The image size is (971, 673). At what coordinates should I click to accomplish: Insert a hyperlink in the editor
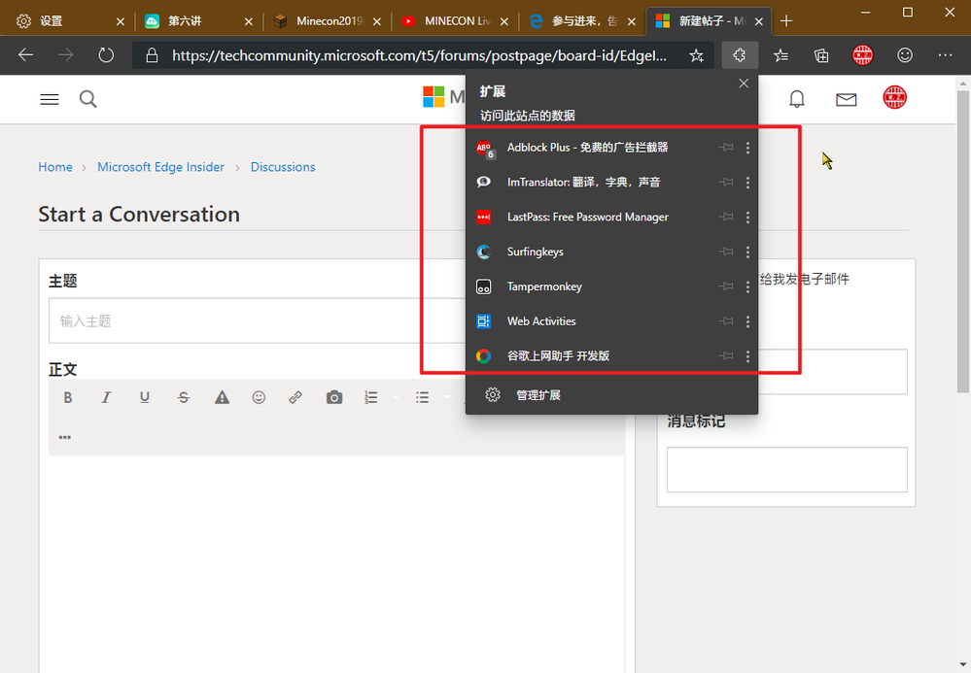(x=295, y=398)
